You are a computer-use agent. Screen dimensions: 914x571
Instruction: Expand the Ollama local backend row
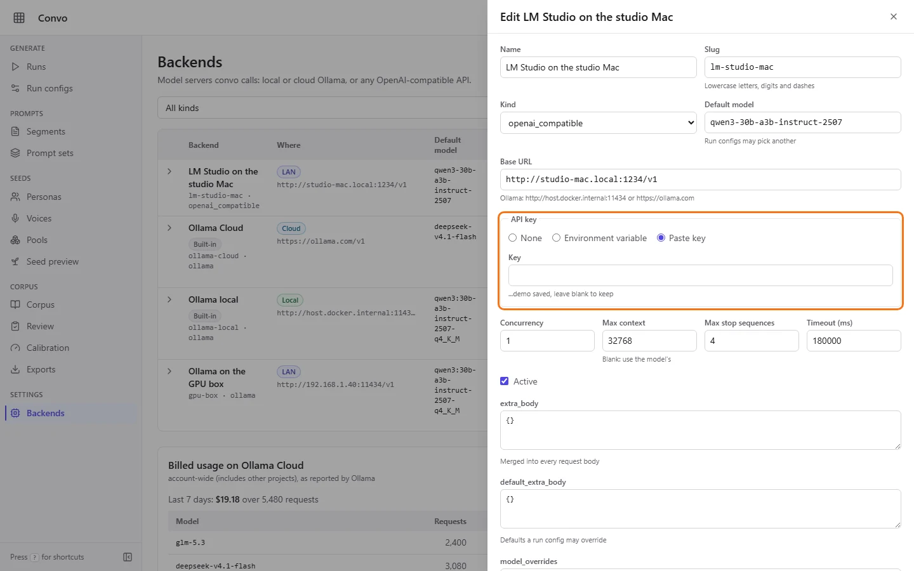click(169, 299)
